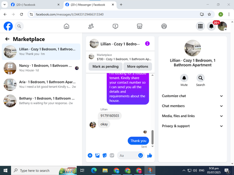The image size is (234, 175).
Task: Open the Menu grid icon
Action: coord(200,26)
